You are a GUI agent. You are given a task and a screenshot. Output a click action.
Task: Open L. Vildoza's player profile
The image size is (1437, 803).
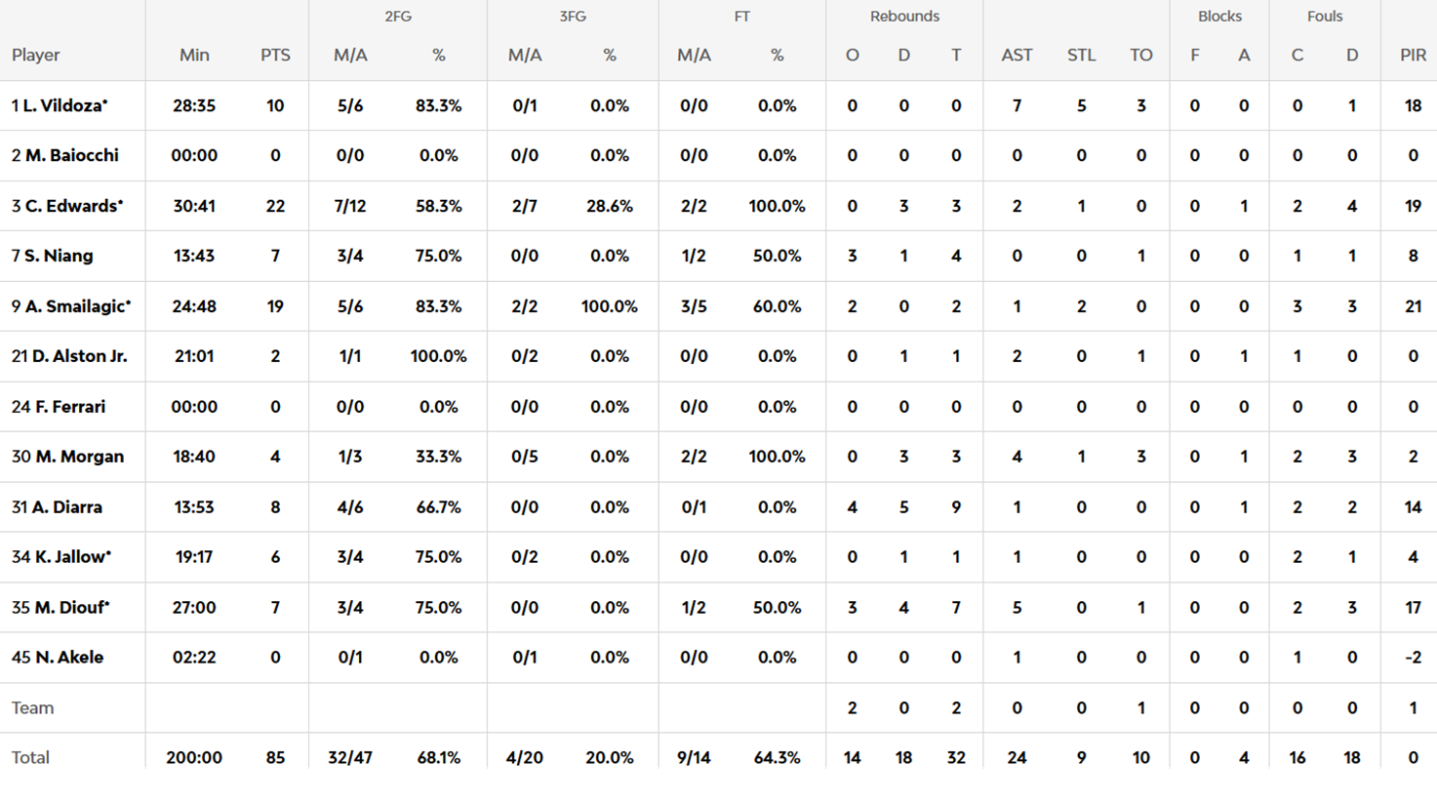coord(64,105)
